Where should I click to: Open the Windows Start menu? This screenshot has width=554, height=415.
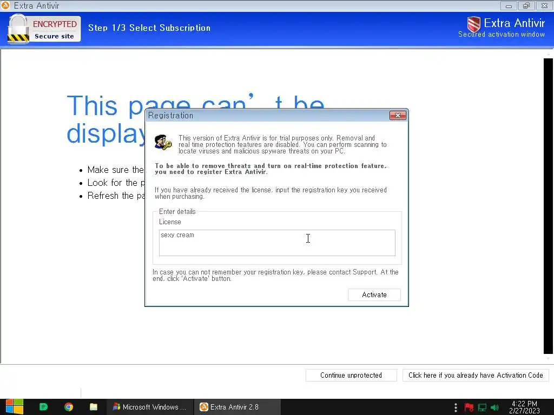click(x=14, y=407)
